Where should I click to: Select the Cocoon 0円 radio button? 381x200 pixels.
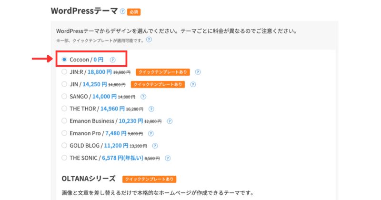pos(64,60)
